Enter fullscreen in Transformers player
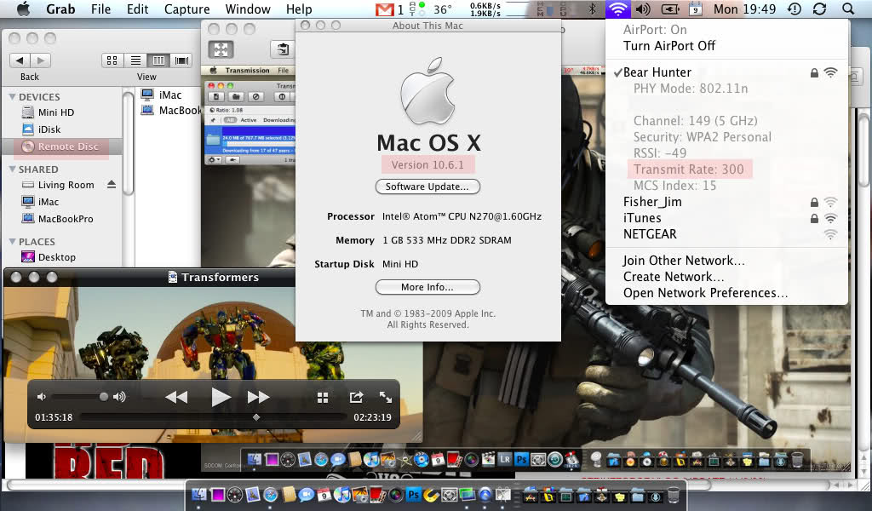Viewport: 872px width, 511px height. pyautogui.click(x=386, y=398)
